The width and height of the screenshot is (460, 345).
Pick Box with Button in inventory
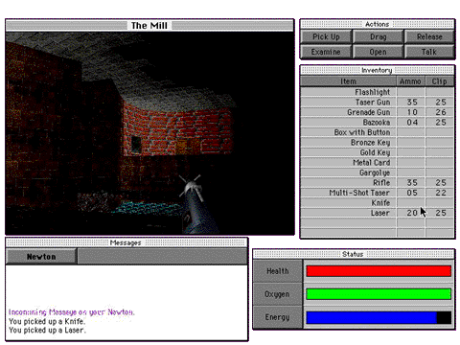coord(378,132)
